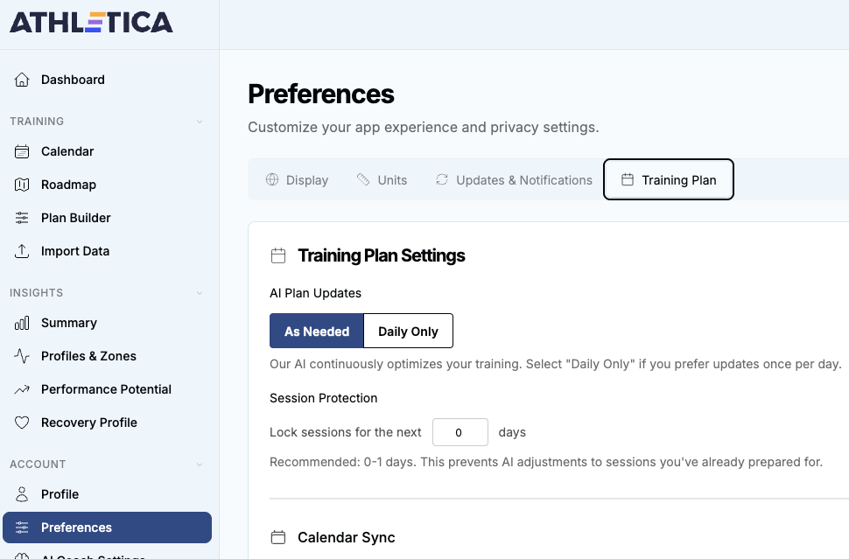Open the Summary bar chart icon

click(23, 323)
